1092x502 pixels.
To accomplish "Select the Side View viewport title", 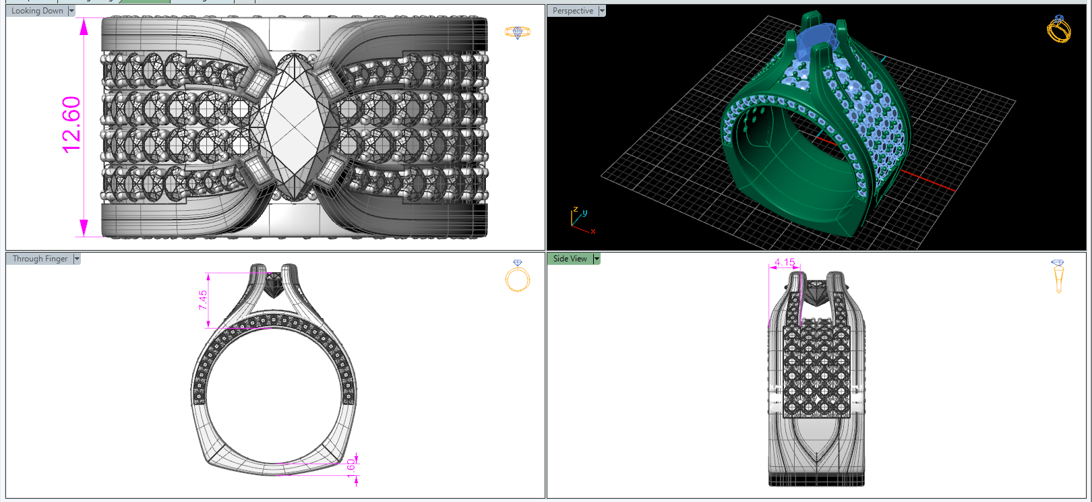I will 570,259.
